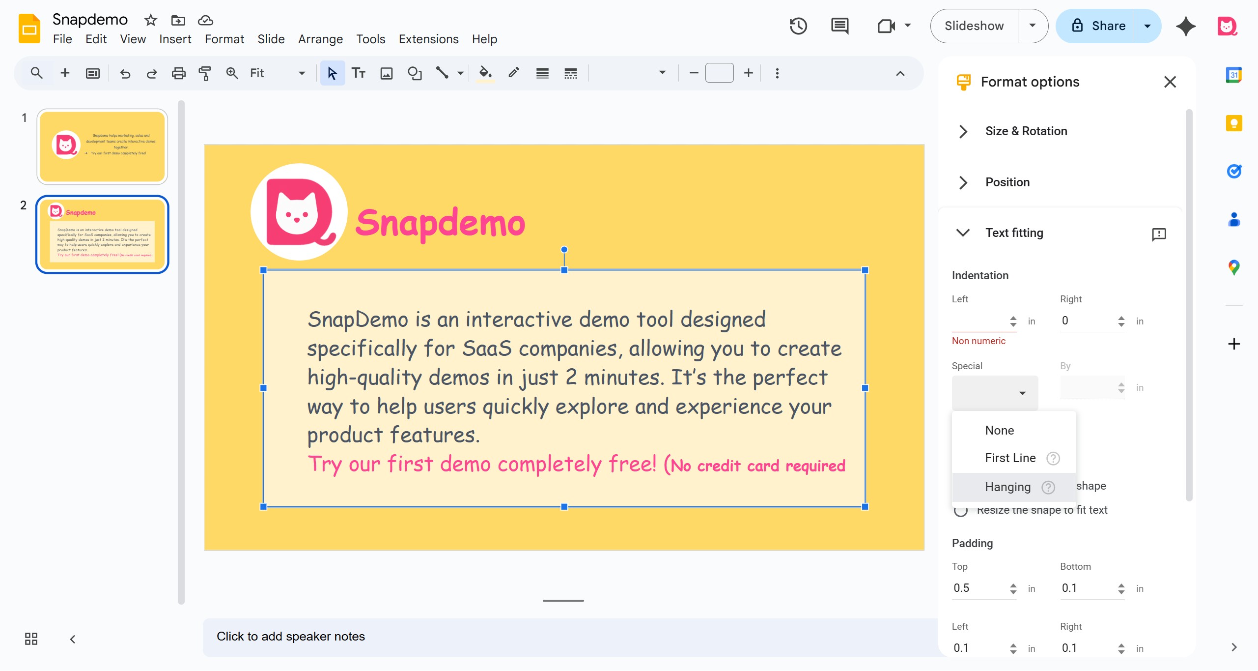Hide the toolbar menus chevron
Screen dimensions: 1258x671
[900, 73]
